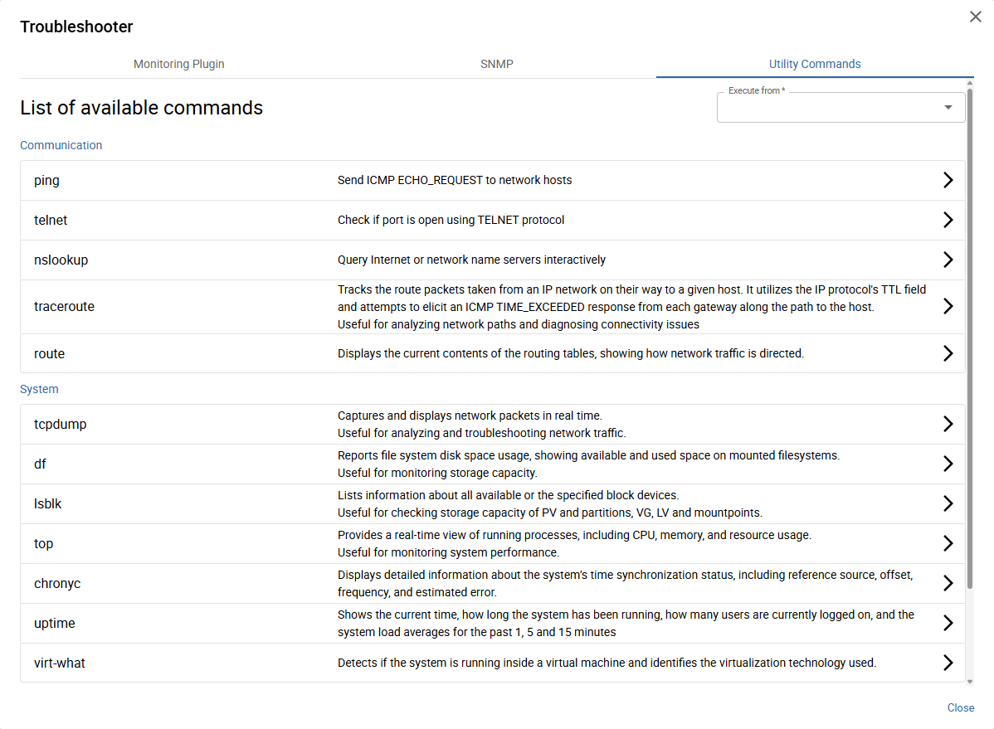Open the ping command arrow
The width and height of the screenshot is (994, 729).
pyautogui.click(x=948, y=180)
